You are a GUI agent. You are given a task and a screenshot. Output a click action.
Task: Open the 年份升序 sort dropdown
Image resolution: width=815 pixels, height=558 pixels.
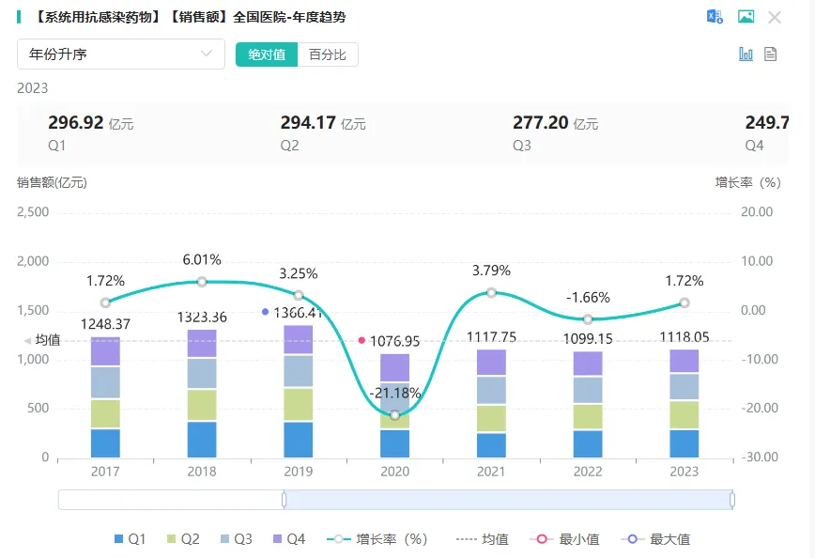coord(121,54)
